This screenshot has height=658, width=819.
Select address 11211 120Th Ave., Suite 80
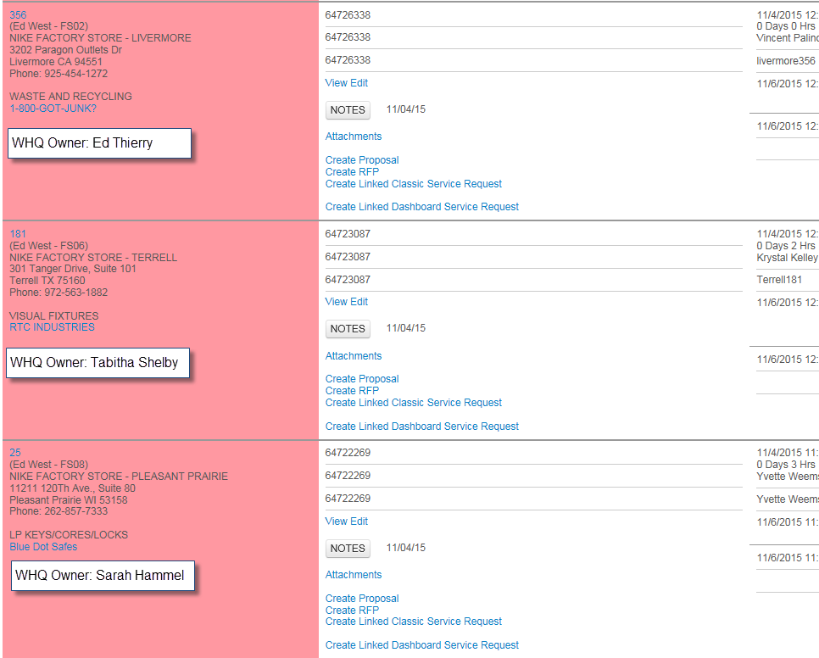[72, 488]
